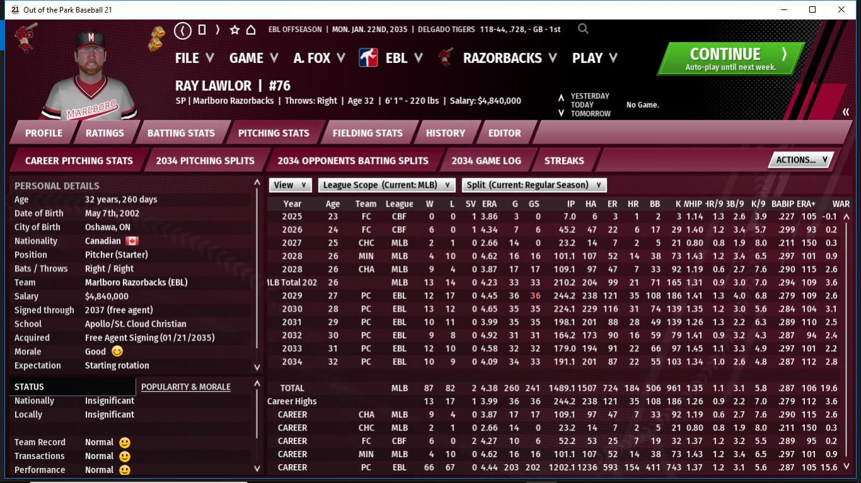The width and height of the screenshot is (861, 483).
Task: Click the home icon in top bar
Action: click(x=250, y=30)
